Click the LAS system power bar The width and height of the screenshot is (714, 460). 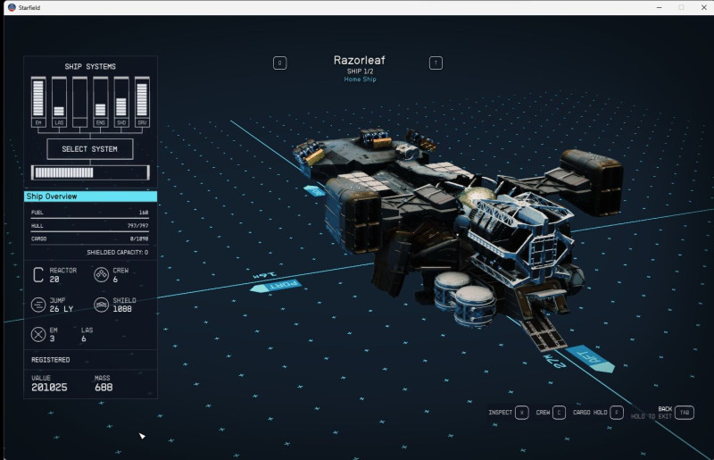point(59,102)
